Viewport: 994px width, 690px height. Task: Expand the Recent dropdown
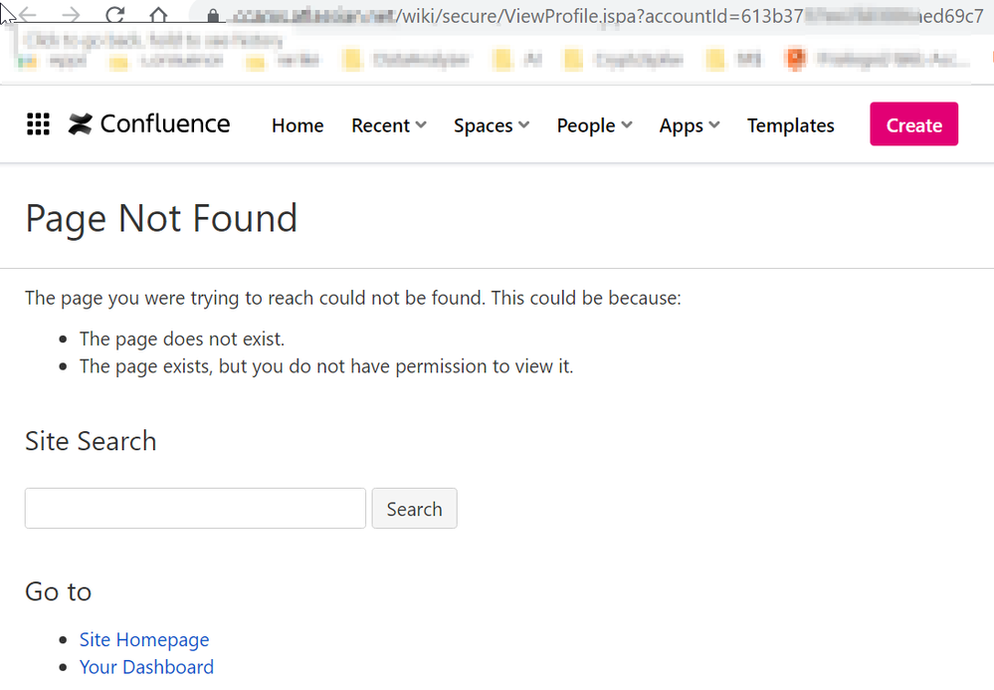pos(389,125)
